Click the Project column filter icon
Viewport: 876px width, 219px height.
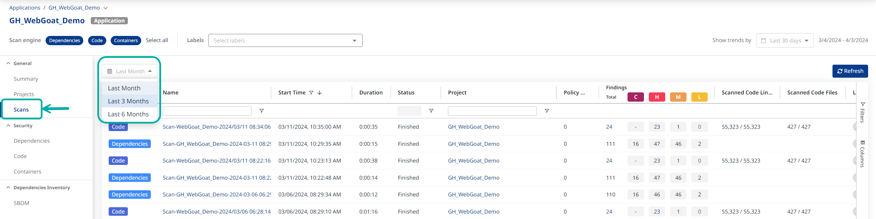coord(547,111)
